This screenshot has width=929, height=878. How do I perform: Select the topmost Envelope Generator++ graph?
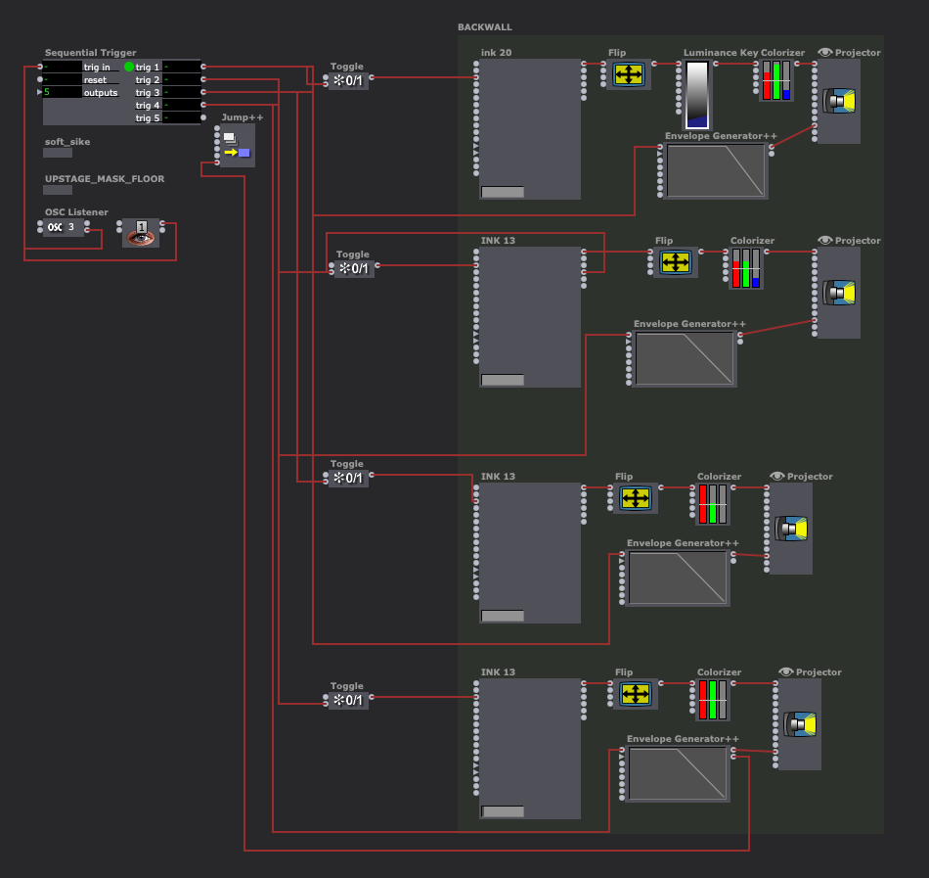pos(716,170)
